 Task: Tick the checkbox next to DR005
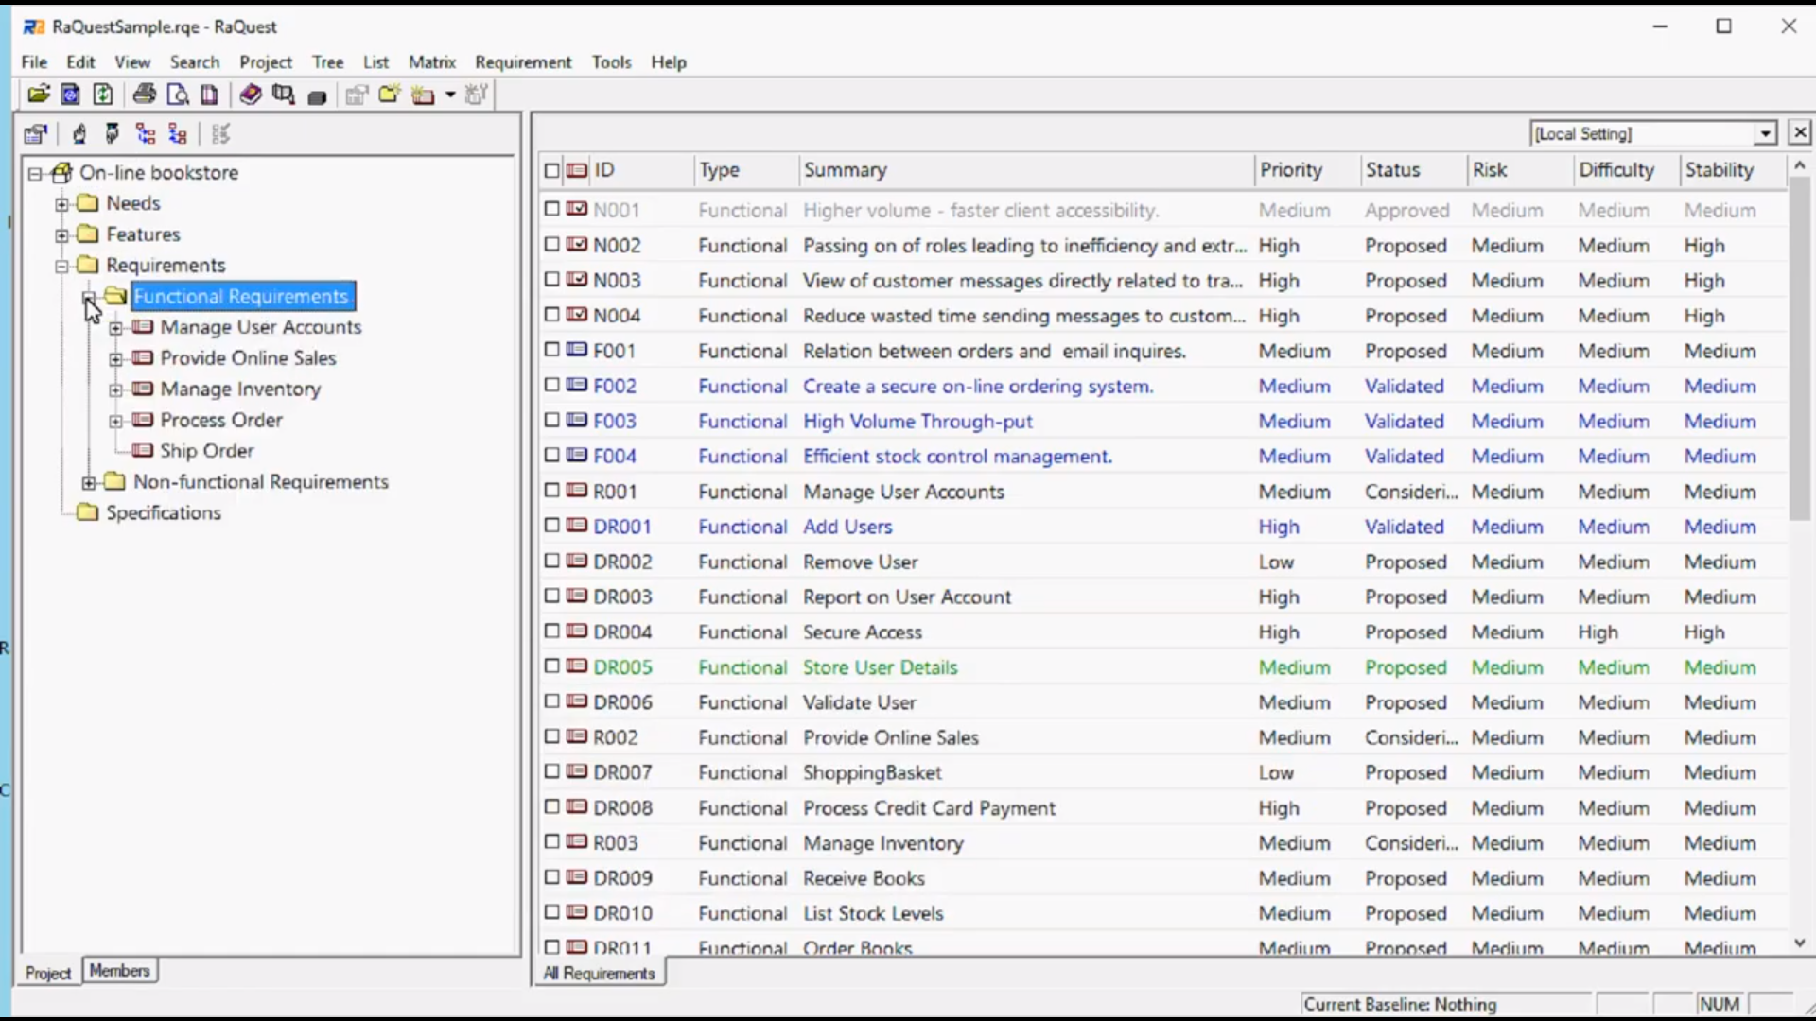point(552,666)
